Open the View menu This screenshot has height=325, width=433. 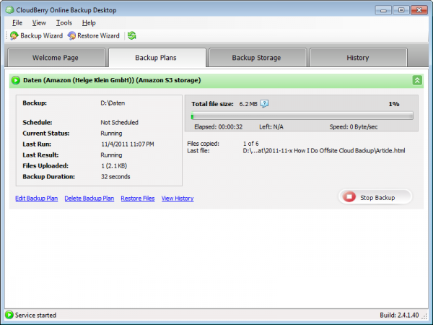39,23
